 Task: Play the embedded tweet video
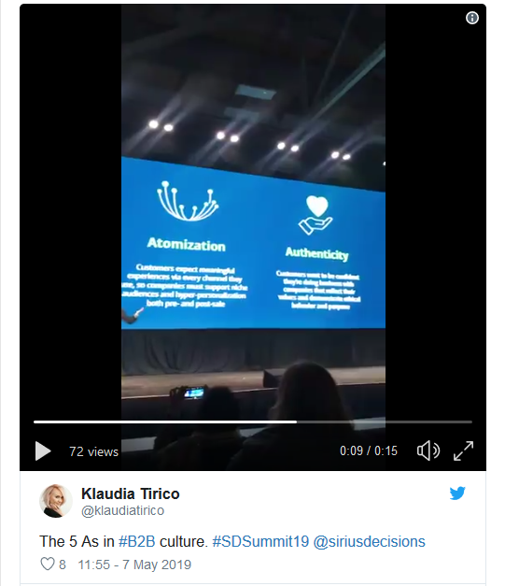[x=43, y=450]
